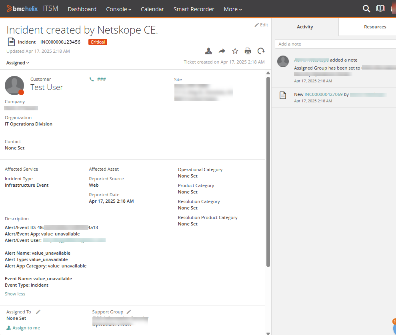Click None Set under Resolution Category
The height and width of the screenshot is (335, 396).
[x=188, y=208]
